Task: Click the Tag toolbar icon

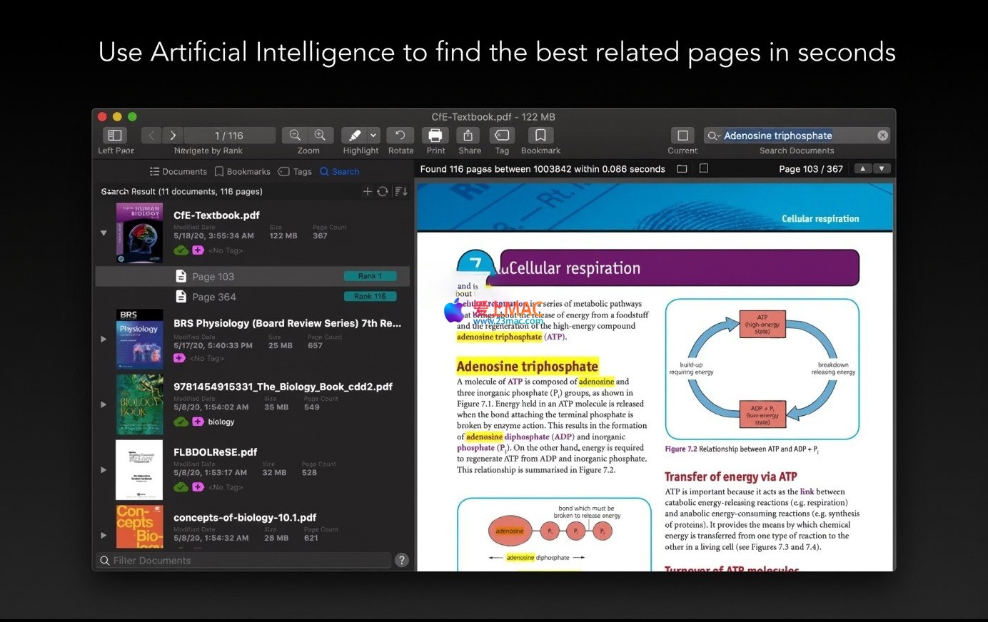Action: click(x=502, y=136)
